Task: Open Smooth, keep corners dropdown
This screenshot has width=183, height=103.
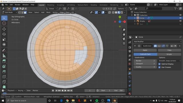Action: coord(170,61)
